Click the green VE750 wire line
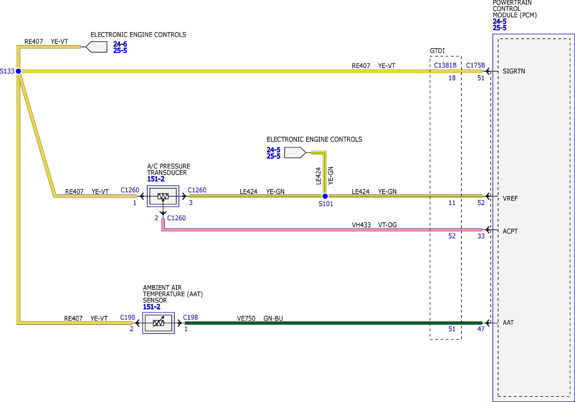Viewport: 575px width, 402px height. coord(333,323)
